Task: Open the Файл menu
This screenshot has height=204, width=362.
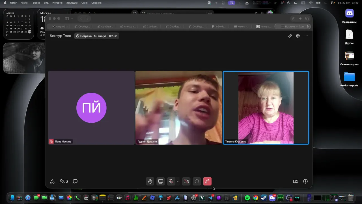Action: click(24, 3)
